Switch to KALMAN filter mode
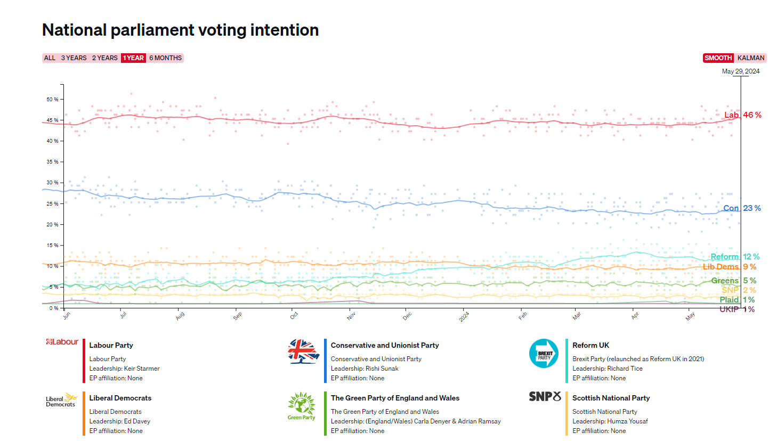The height and width of the screenshot is (441, 777). (x=750, y=58)
